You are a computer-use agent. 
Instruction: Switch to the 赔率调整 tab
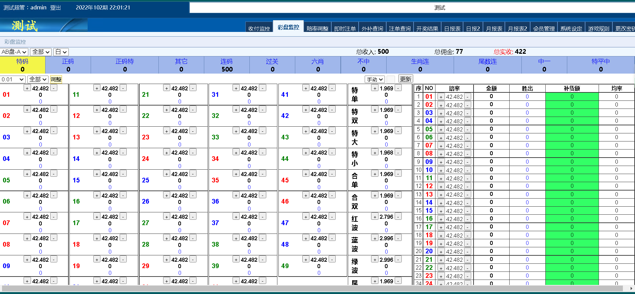[317, 29]
